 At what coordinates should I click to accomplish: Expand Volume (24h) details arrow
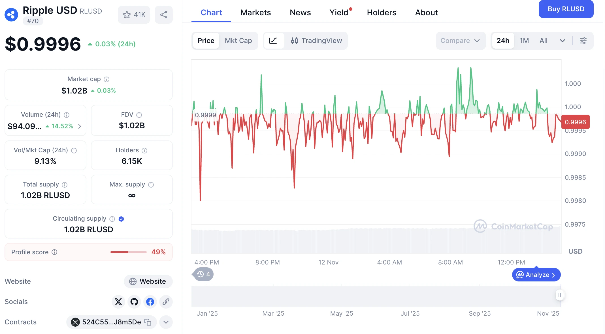(80, 126)
